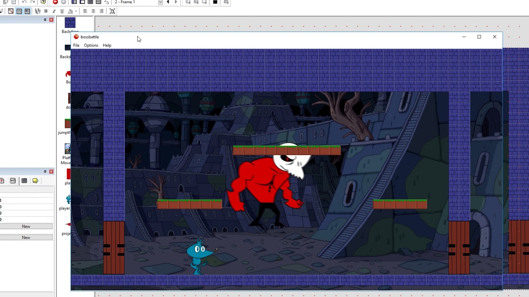Toggle italic text formatting
The image size is (529, 297).
[x=54, y=11]
